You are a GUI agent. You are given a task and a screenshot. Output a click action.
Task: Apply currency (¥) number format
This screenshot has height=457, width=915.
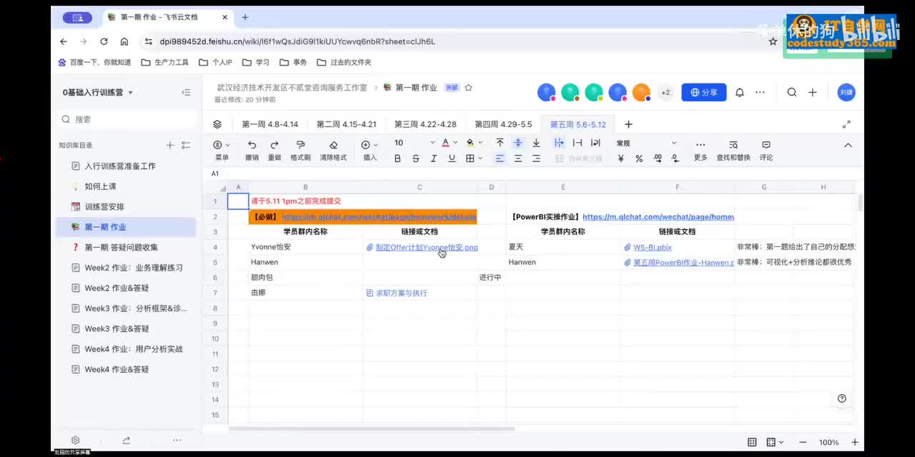coord(620,159)
